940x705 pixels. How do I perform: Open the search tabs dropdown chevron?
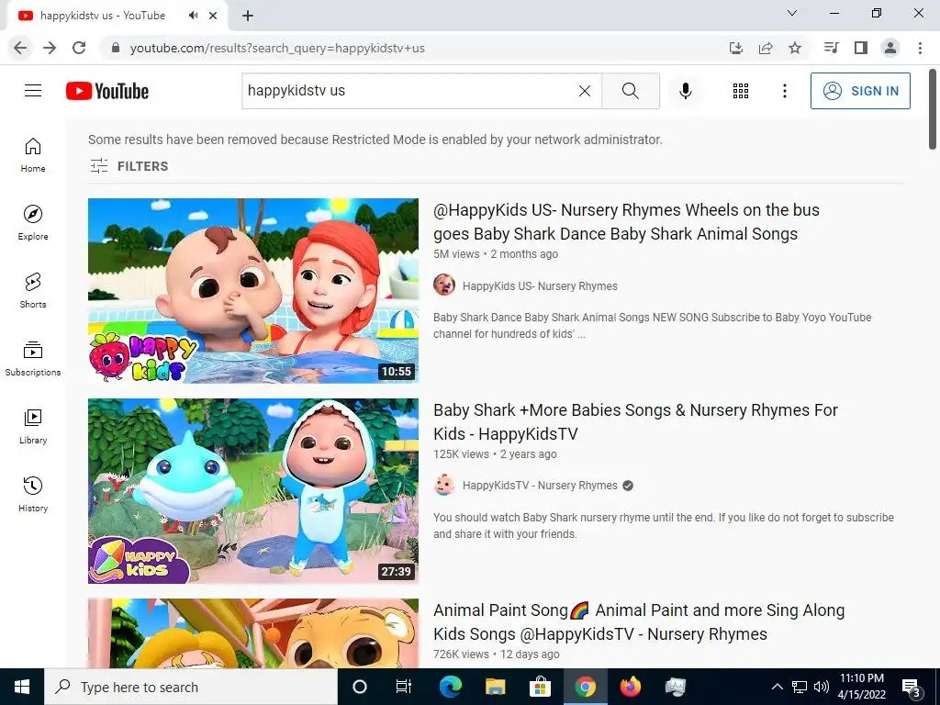point(792,13)
